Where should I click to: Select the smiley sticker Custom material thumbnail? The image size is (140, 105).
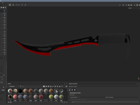click(x=61, y=91)
